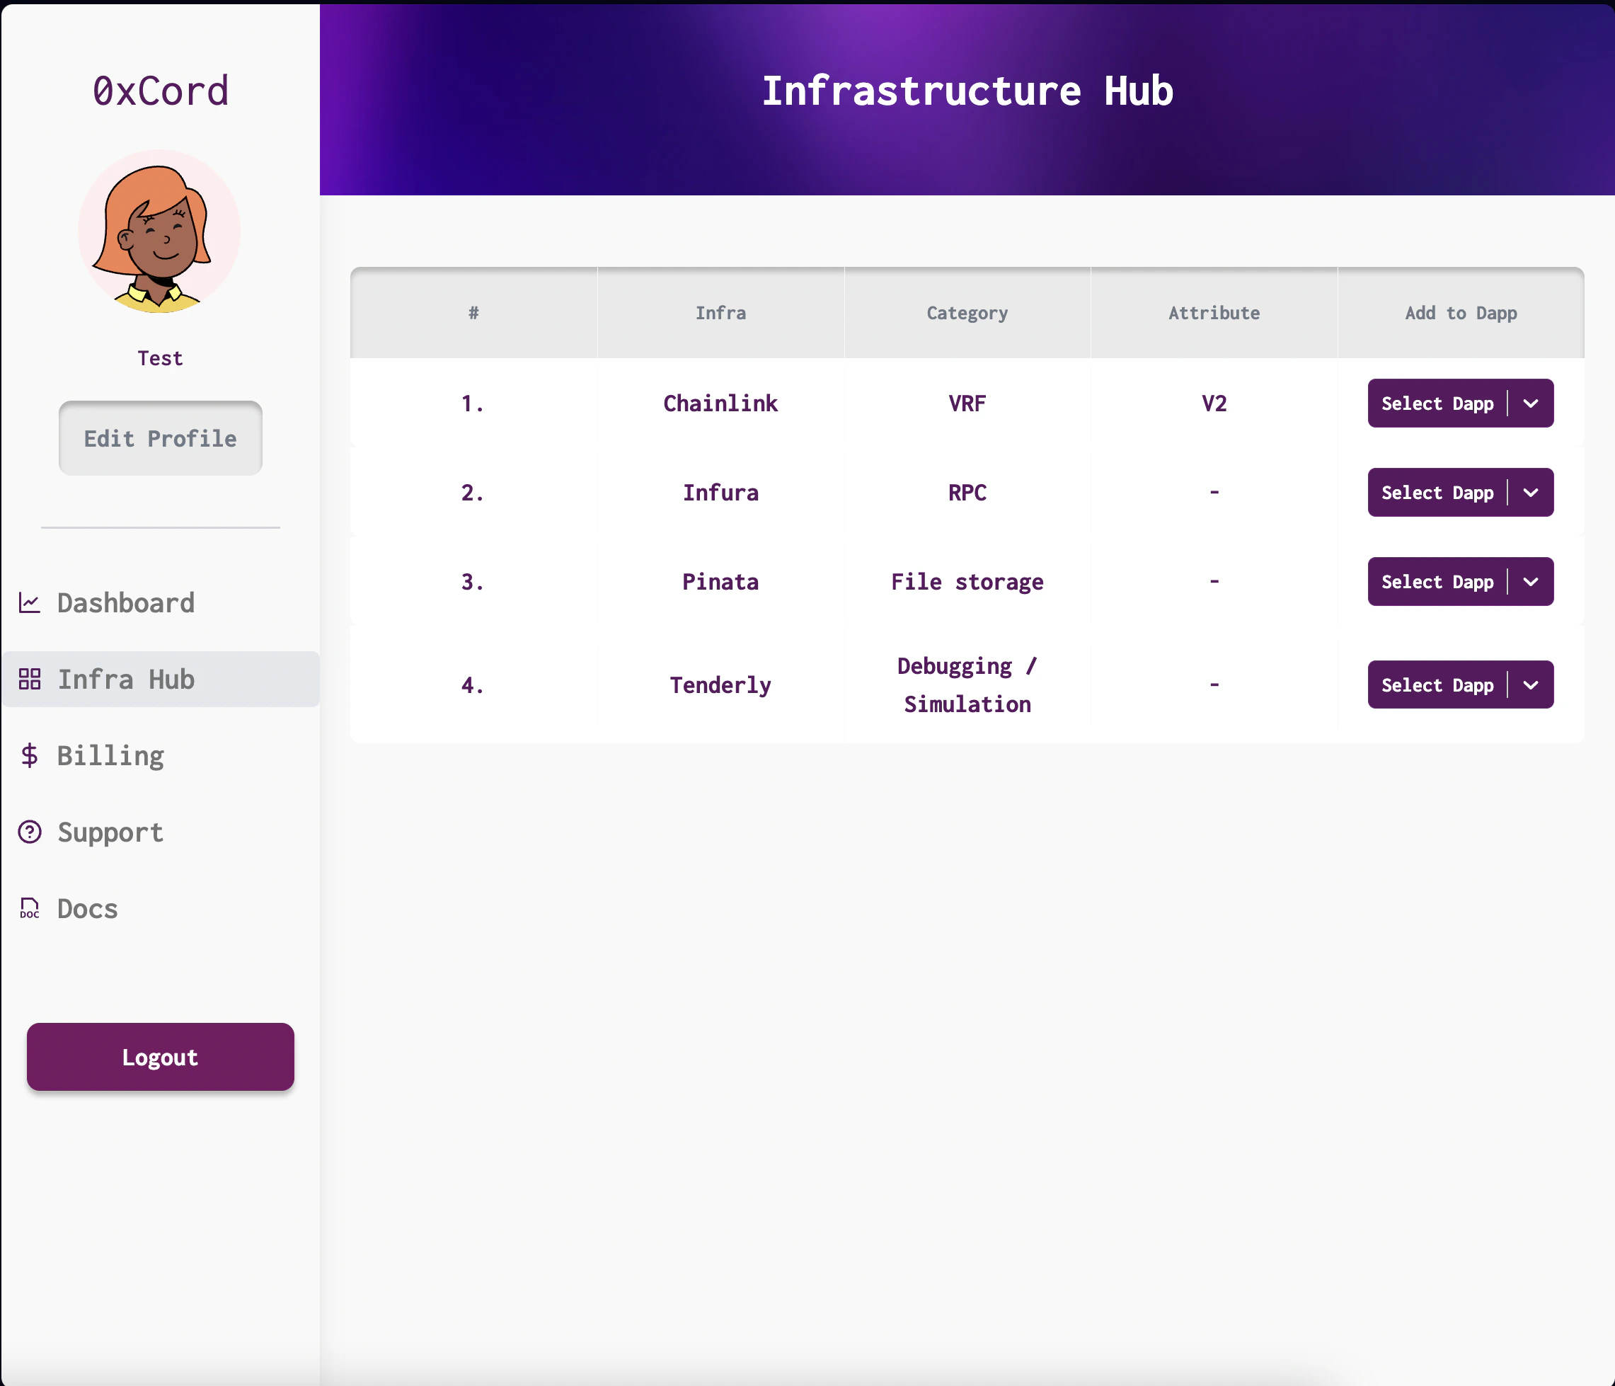Click the Chainlink infra name
Image resolution: width=1615 pixels, height=1386 pixels.
click(720, 403)
